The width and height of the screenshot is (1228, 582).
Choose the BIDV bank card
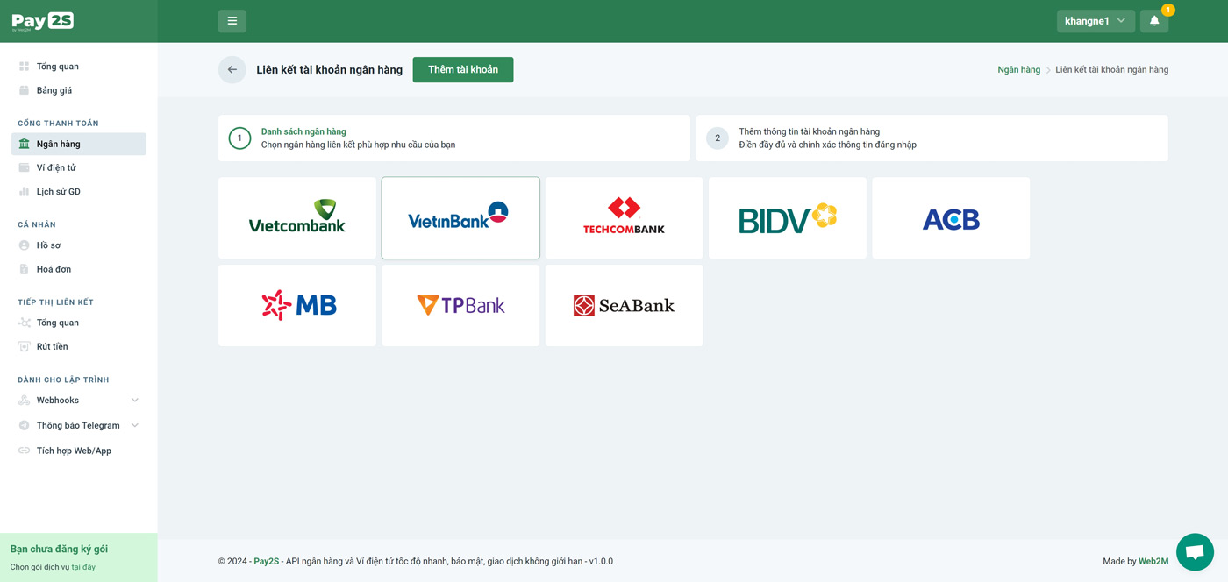click(x=788, y=218)
